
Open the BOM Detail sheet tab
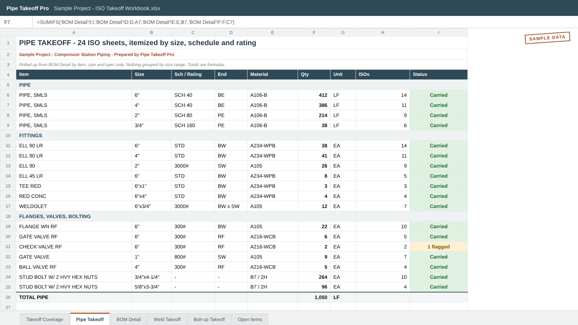[x=129, y=319]
